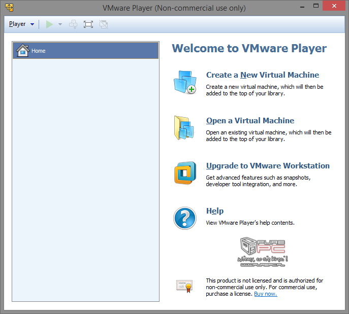Open Create a New Virtual Machine link
Viewport: 349px width, 314px height.
263,75
